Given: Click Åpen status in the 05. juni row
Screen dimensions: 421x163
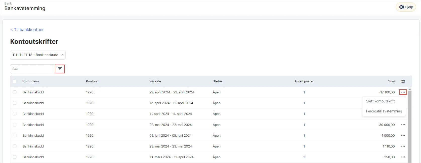Looking at the screenshot, I should coord(217,135).
